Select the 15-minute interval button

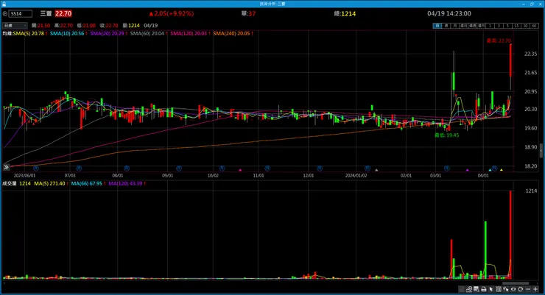tap(516, 26)
